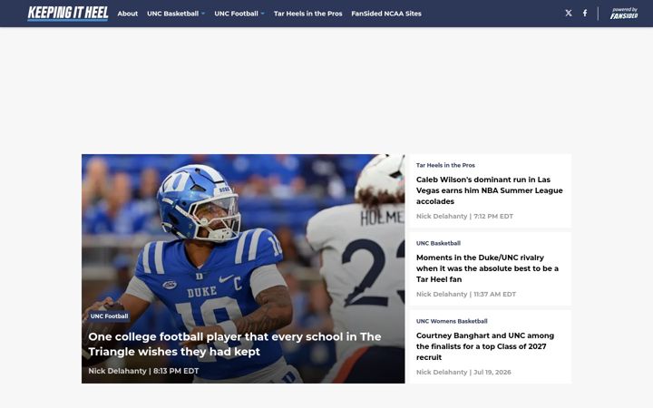Open the UNC Basketball nav menu
The image size is (653, 408).
[173, 14]
